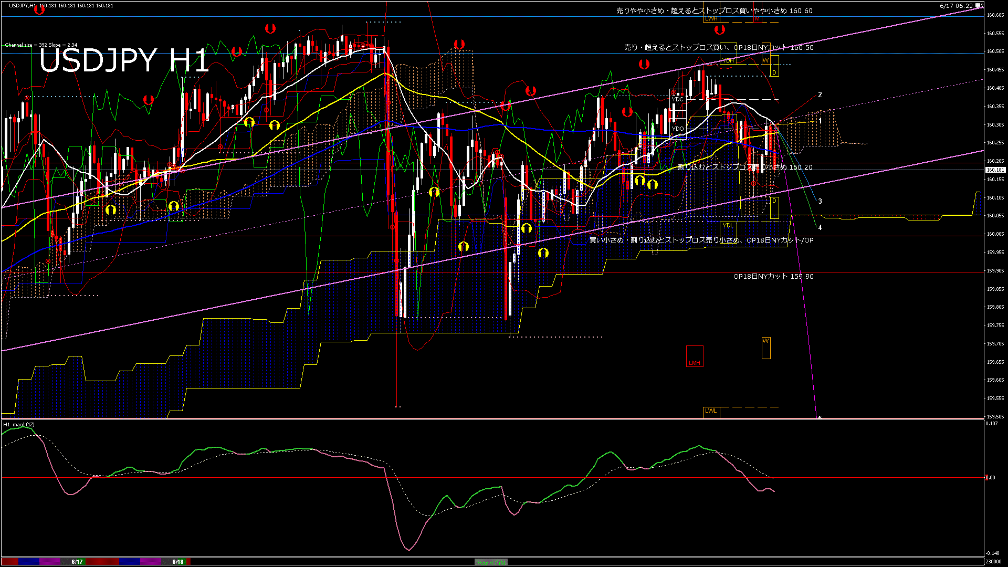
Task: Click the rightmost yellow buy arrow
Action: tap(652, 184)
